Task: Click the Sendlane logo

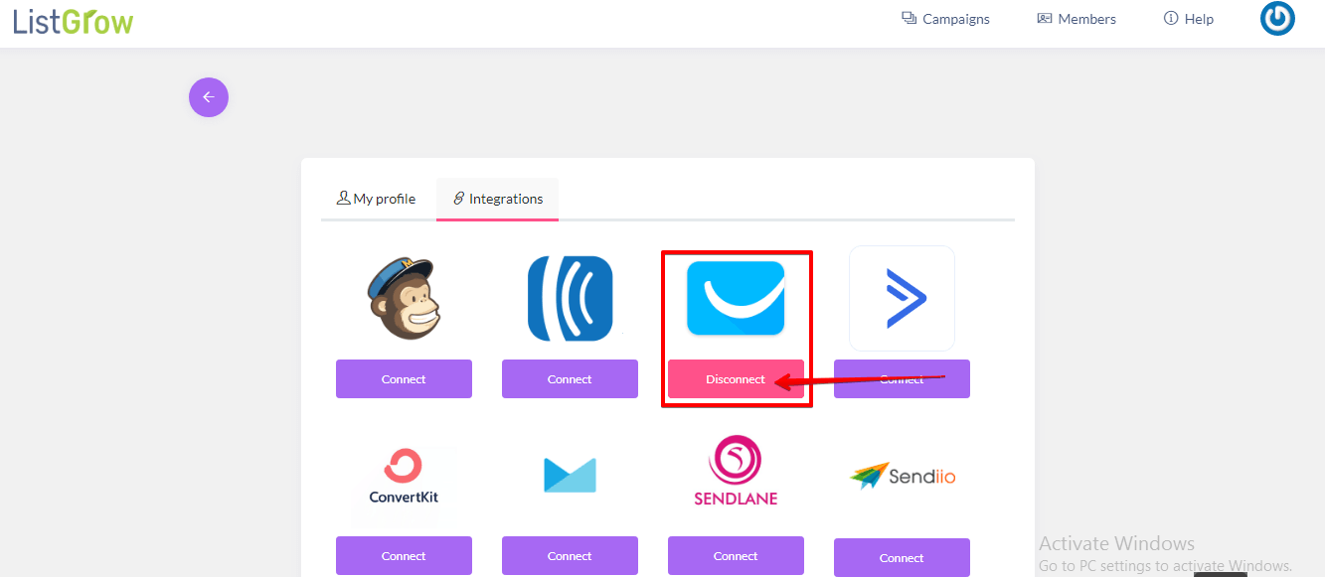Action: (x=736, y=471)
